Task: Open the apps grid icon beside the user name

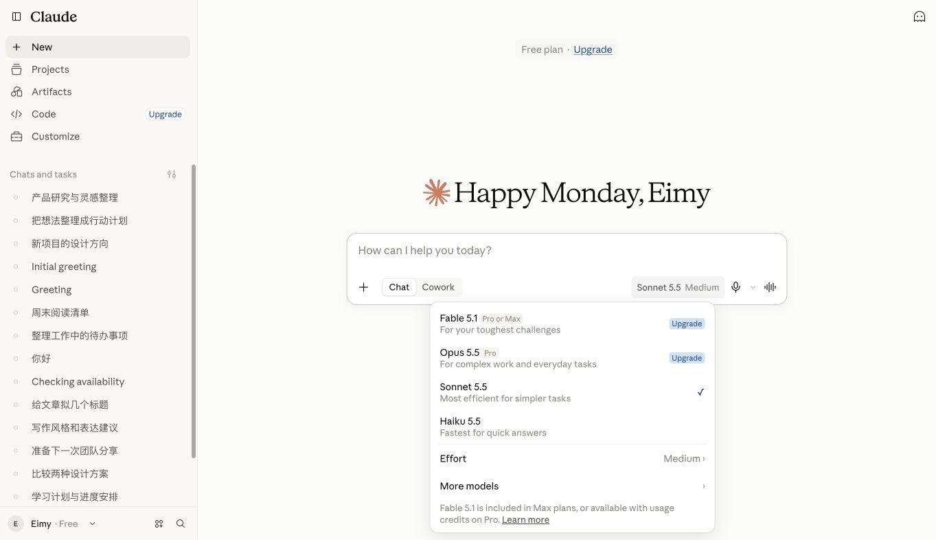Action: click(159, 524)
